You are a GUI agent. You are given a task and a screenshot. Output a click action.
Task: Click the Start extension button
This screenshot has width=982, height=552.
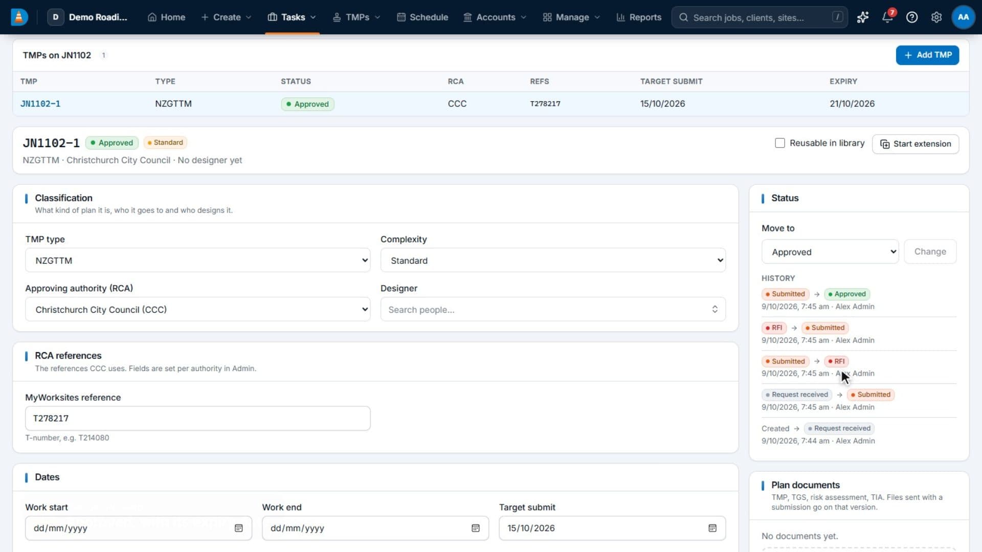(x=915, y=144)
